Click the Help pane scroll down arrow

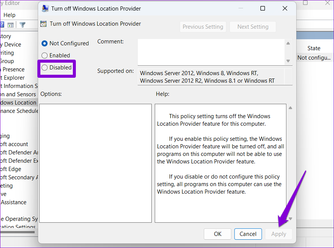[x=290, y=219]
